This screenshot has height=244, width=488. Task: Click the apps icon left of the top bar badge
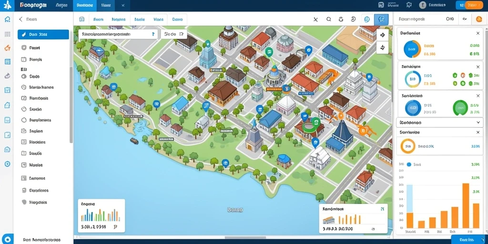point(381,5)
